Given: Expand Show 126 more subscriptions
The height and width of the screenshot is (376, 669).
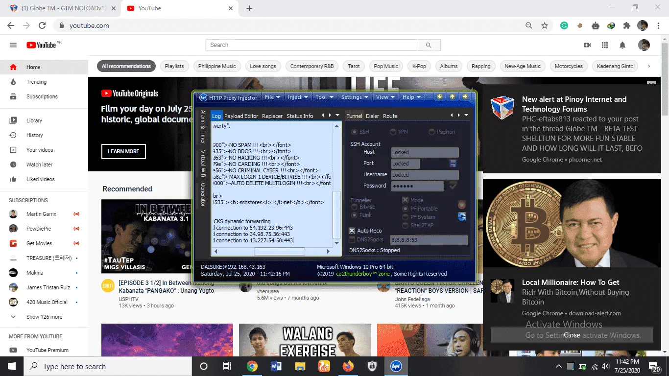Looking at the screenshot, I should (44, 317).
